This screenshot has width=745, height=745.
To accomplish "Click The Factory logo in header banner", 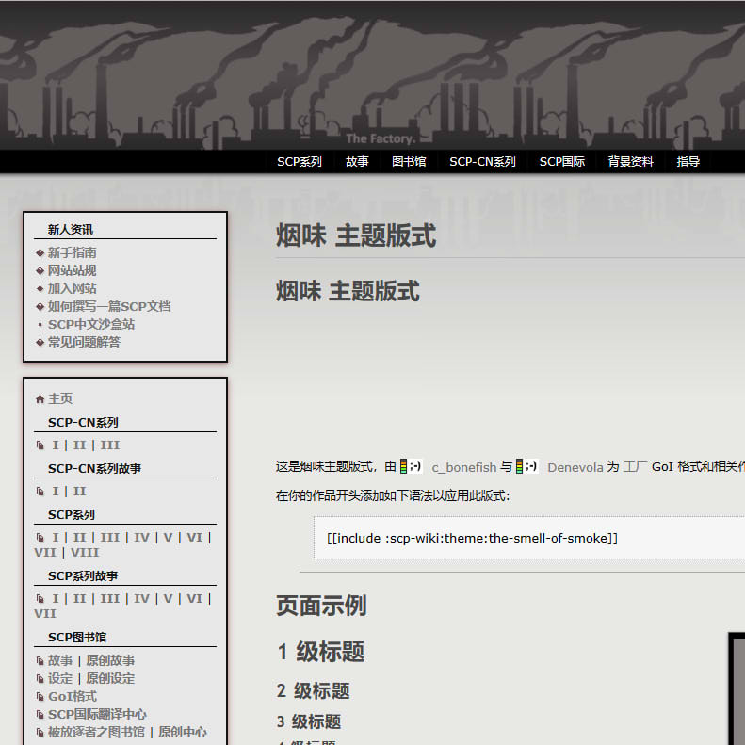I will [380, 138].
